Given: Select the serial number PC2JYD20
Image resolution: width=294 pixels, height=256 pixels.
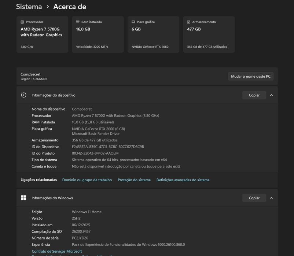Looking at the screenshot, I should pos(80,238).
